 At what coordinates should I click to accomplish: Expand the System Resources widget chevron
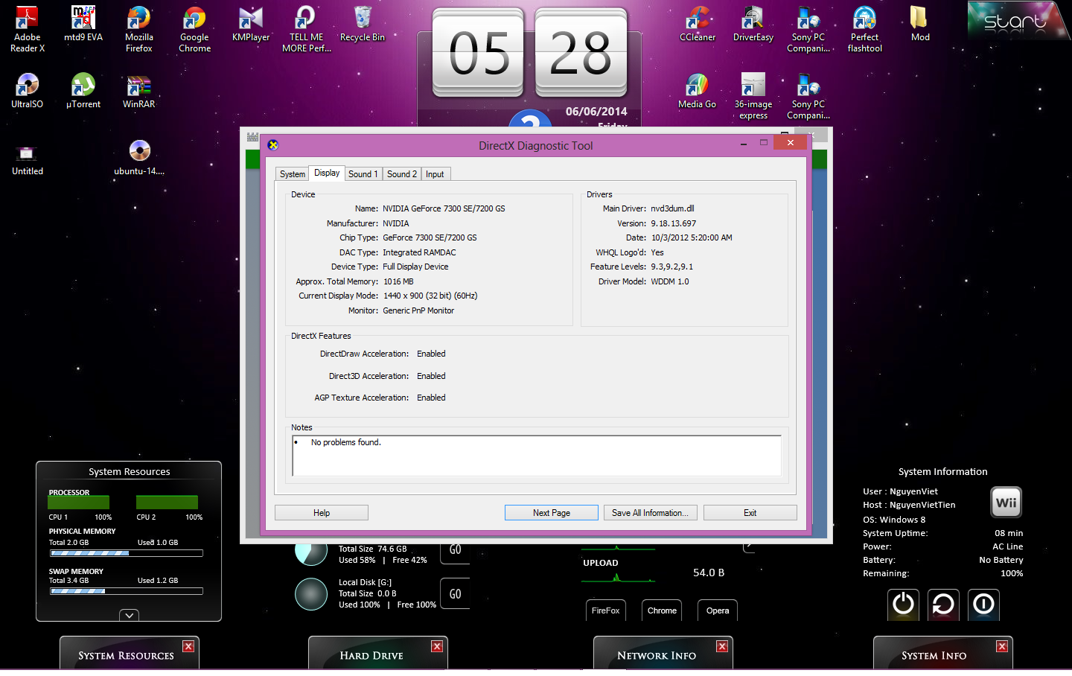(x=130, y=616)
